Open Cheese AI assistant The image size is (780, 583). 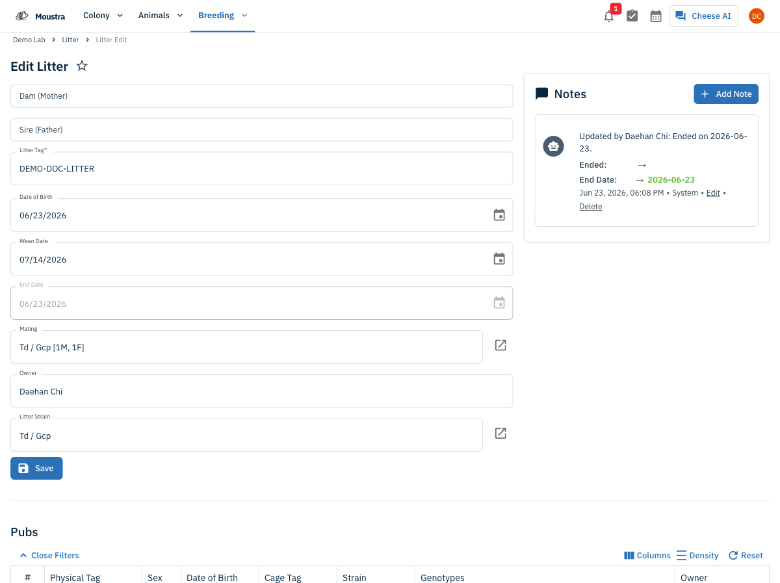click(703, 16)
